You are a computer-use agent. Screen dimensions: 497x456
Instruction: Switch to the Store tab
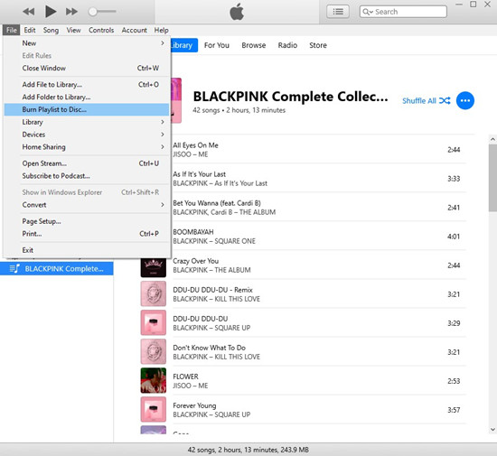pos(318,45)
